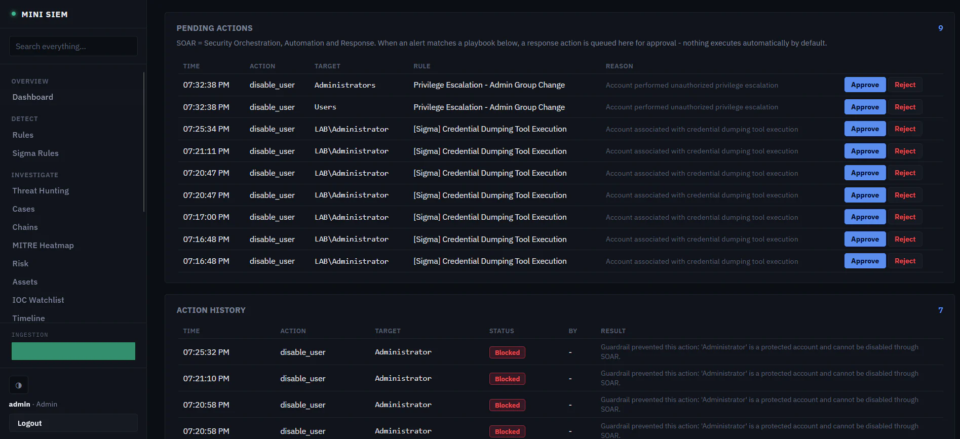Click the sidebar vertical scrollbar
The width and height of the screenshot is (960, 439).
click(144, 142)
